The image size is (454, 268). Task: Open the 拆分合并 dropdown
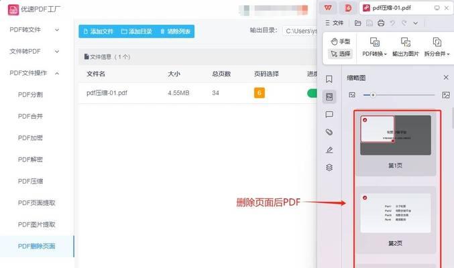coord(437,47)
